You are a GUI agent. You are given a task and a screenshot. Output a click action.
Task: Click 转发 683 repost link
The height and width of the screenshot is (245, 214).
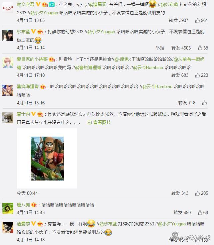tap(180, 75)
